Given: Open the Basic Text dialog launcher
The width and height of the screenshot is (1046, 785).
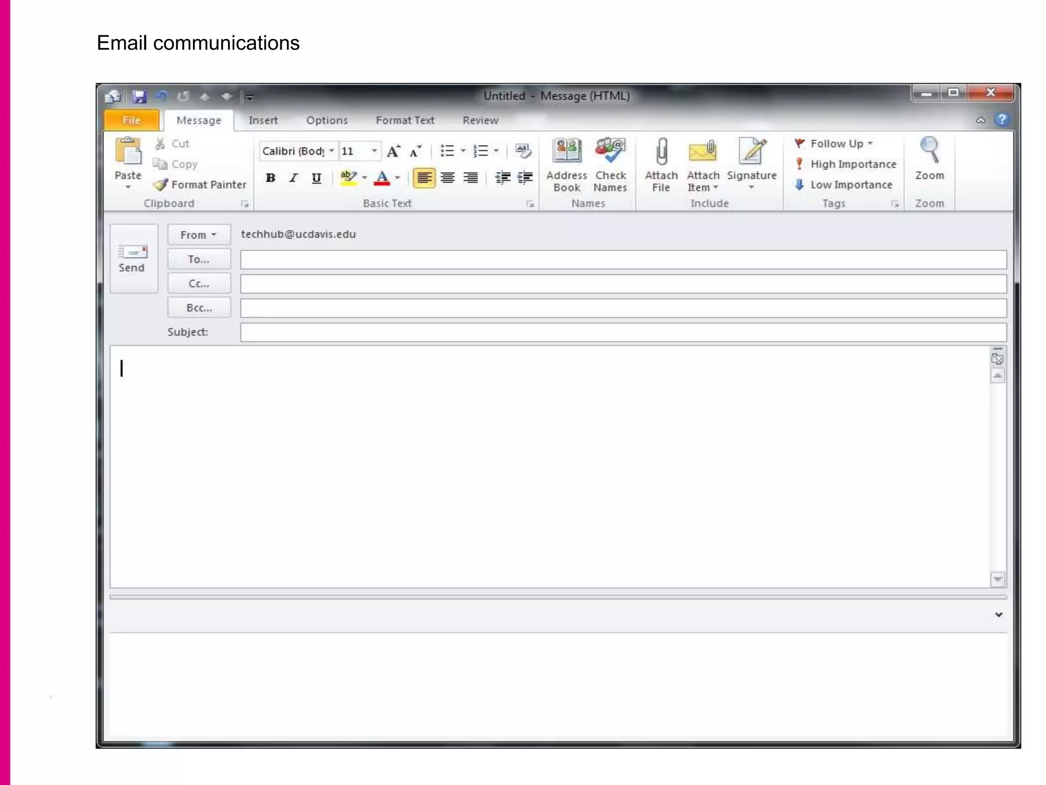Looking at the screenshot, I should (530, 204).
